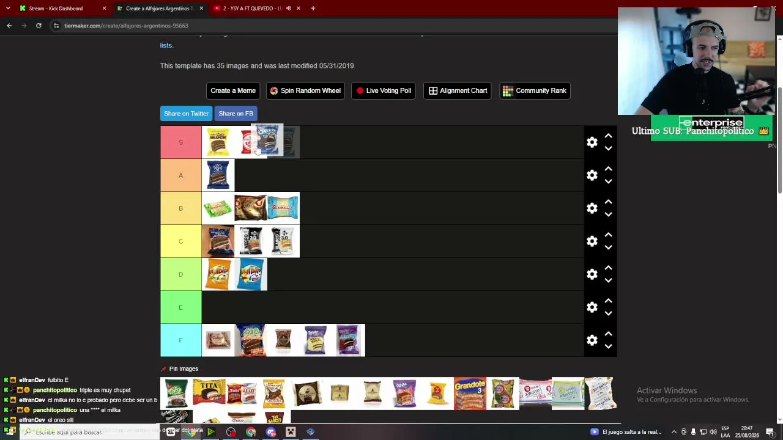Click the Create a Meme button

point(233,90)
